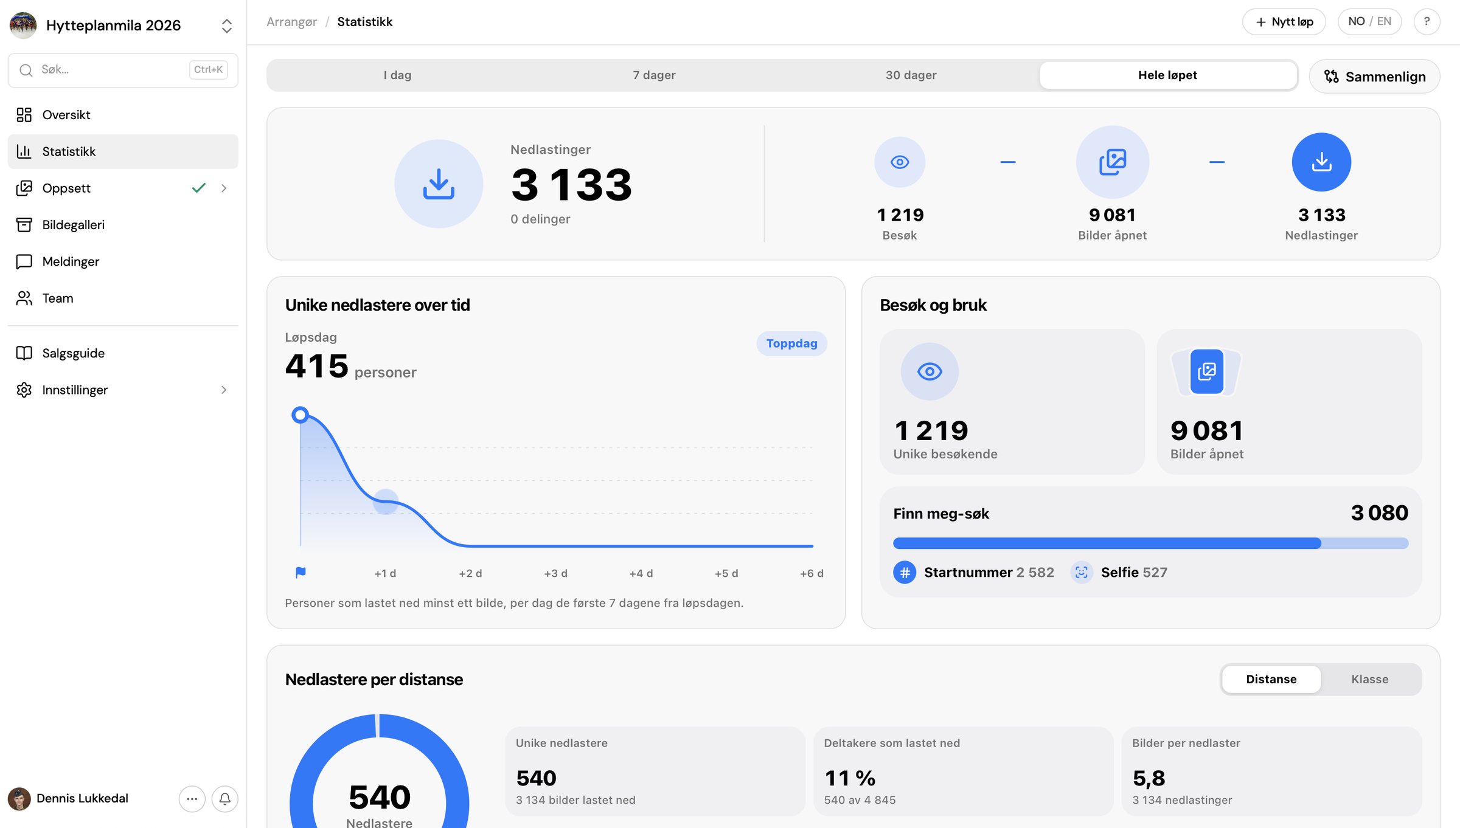Viewport: 1460px width, 828px height.
Task: Open the Hytteplanmila 2026 event switcher
Action: coord(227,26)
